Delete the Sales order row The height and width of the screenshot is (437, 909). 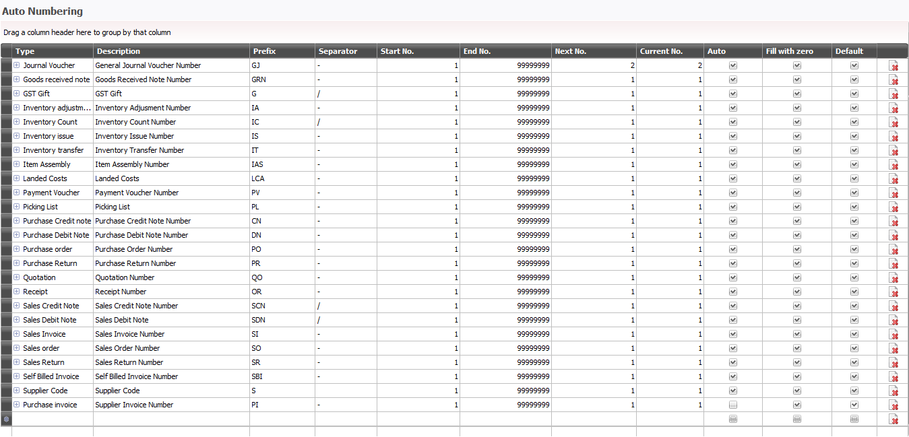(x=894, y=349)
